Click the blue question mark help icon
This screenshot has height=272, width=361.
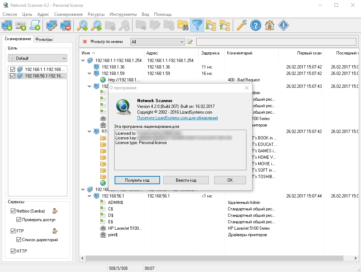(x=256, y=25)
